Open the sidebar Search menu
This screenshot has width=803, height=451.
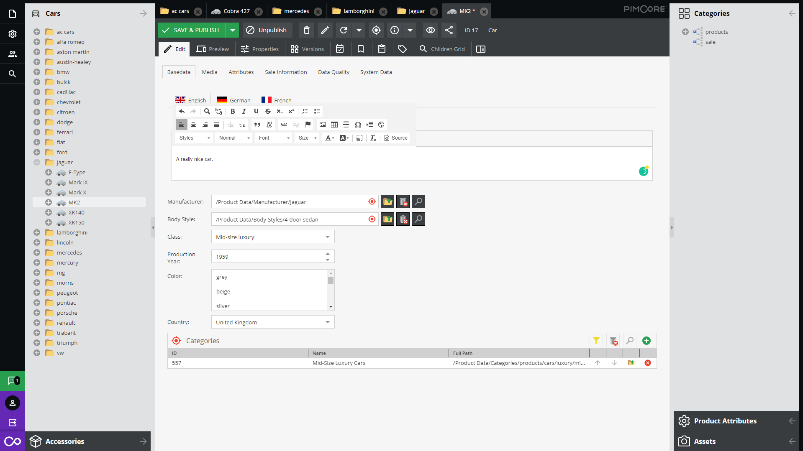[x=13, y=74]
